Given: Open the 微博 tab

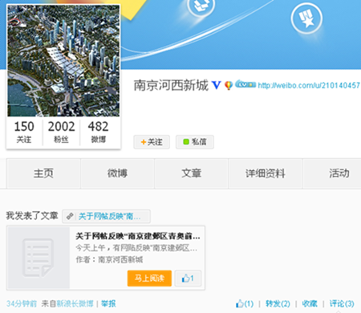Looking at the screenshot, I should pos(117,173).
